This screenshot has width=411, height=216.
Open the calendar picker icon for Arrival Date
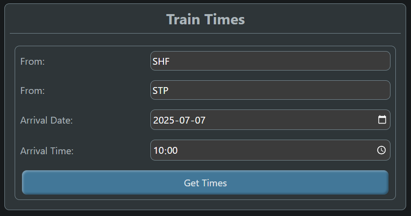coord(382,120)
